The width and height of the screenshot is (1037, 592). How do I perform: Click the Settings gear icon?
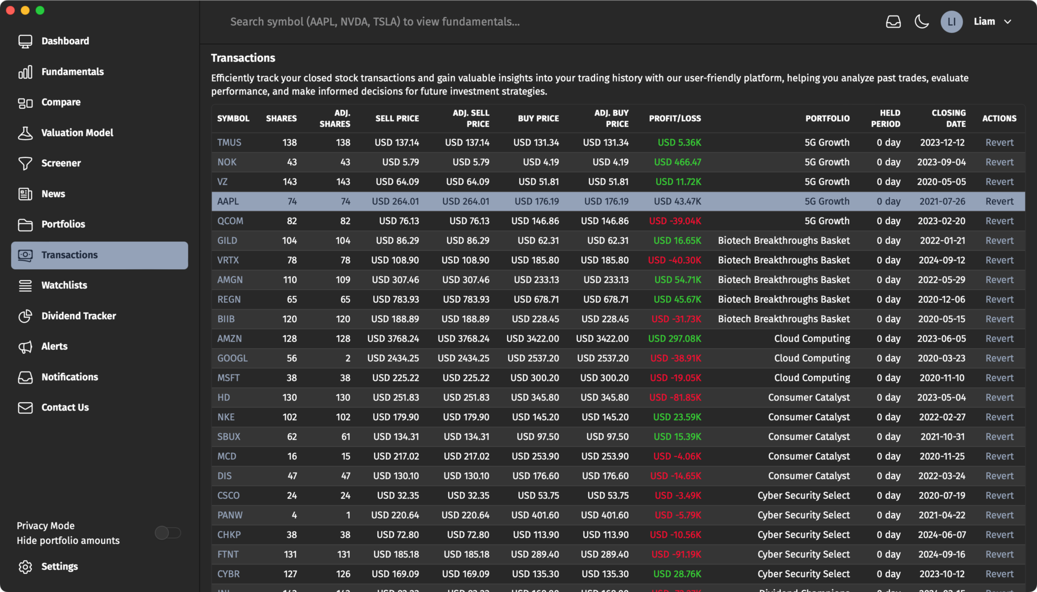[25, 567]
